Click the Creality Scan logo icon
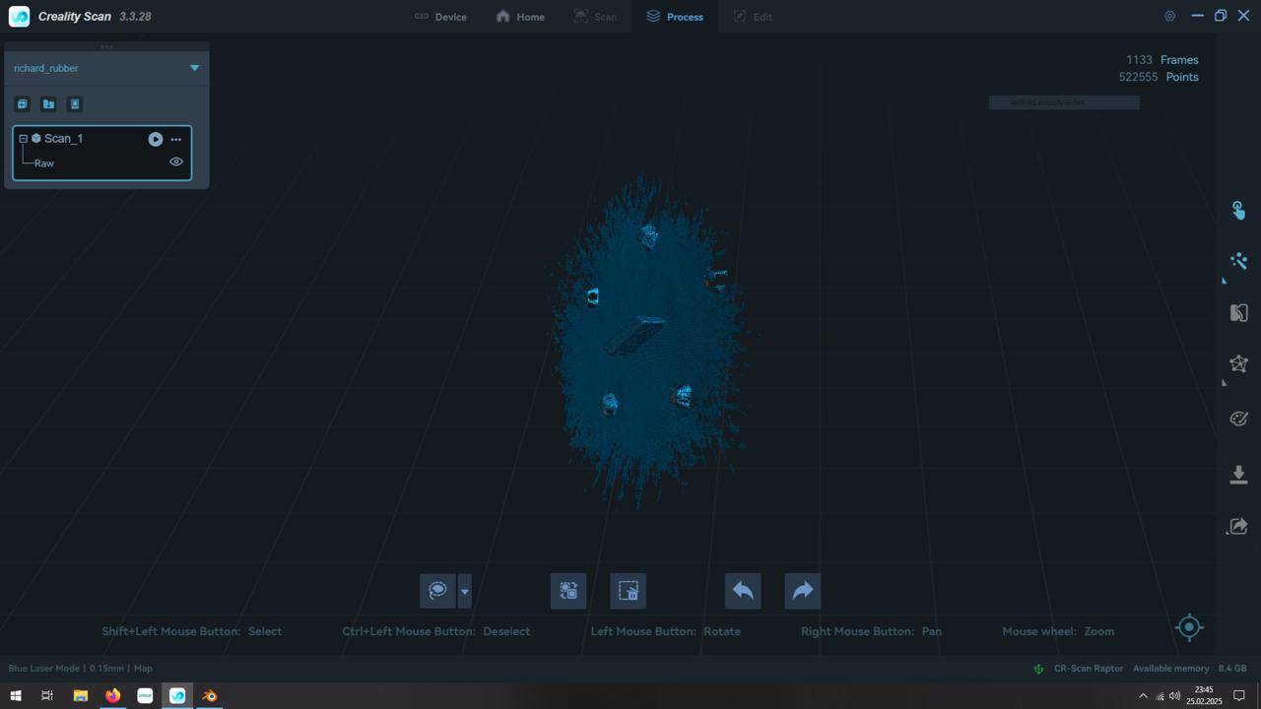1261x709 pixels. [x=19, y=17]
